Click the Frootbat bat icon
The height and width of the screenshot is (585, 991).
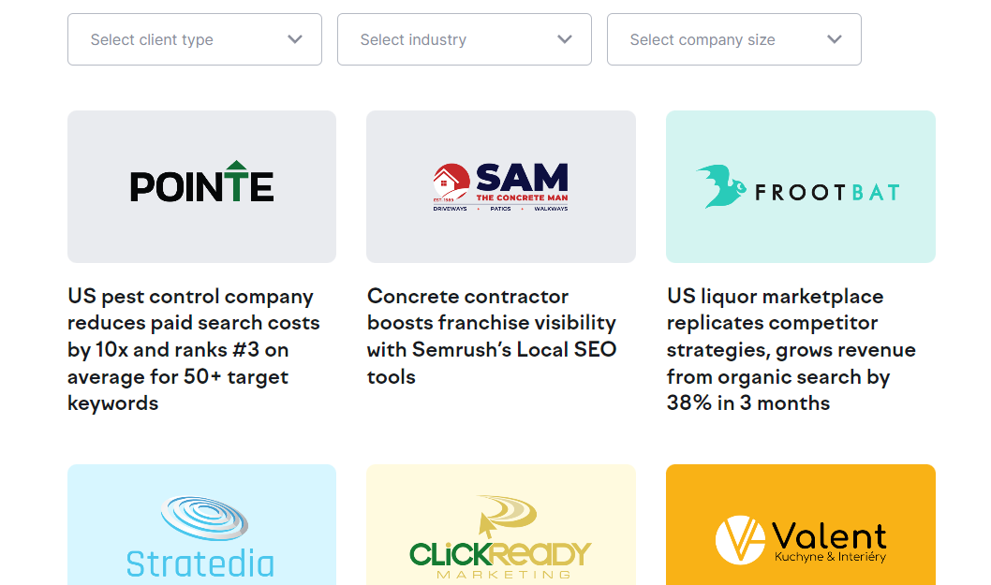721,185
